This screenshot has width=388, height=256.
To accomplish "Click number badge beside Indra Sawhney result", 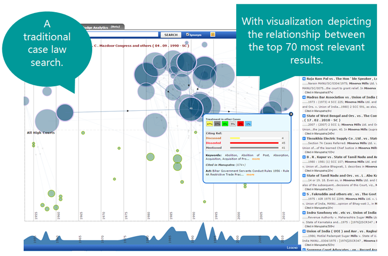I will pyautogui.click(x=304, y=212).
